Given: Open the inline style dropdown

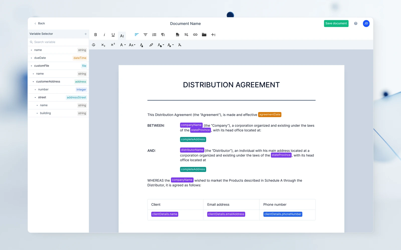Looking at the screenshot, I should click(x=170, y=45).
